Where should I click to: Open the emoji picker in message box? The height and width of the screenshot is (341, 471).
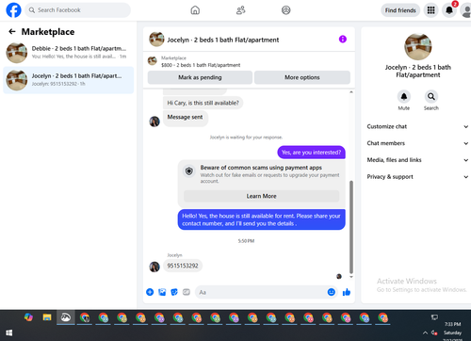(332, 292)
